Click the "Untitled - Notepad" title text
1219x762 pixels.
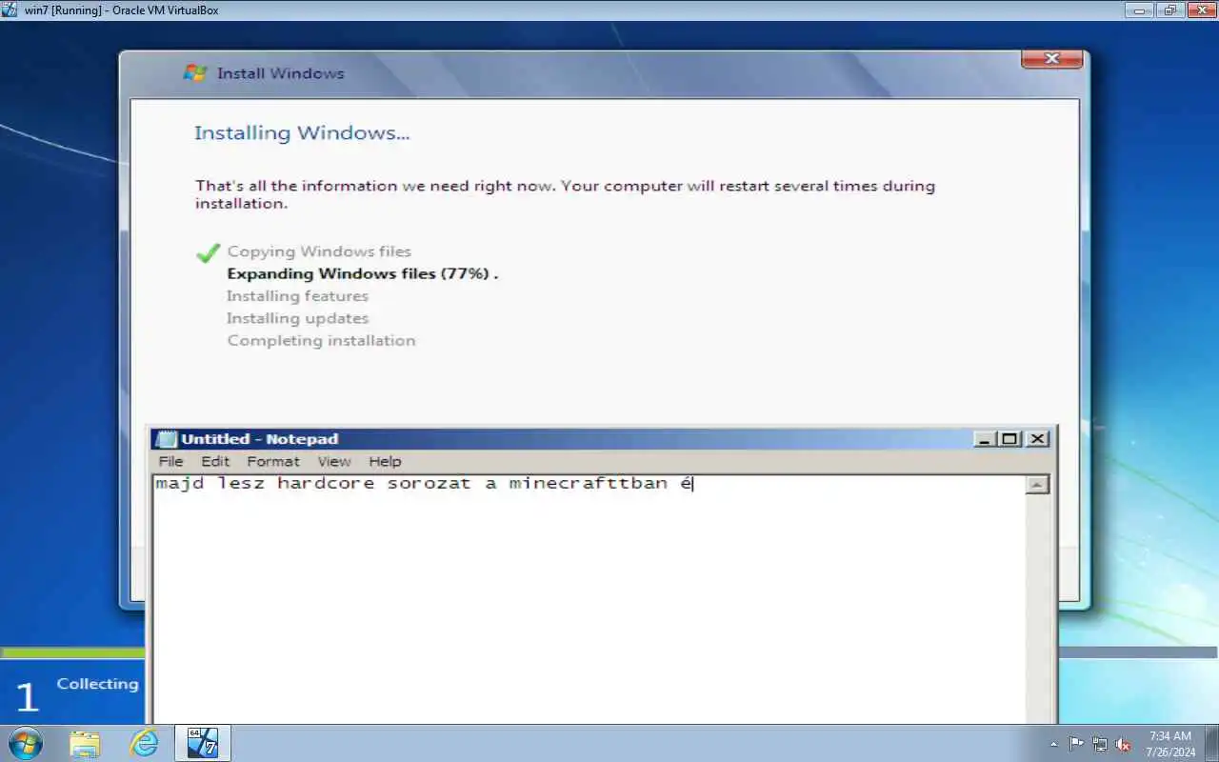click(260, 439)
